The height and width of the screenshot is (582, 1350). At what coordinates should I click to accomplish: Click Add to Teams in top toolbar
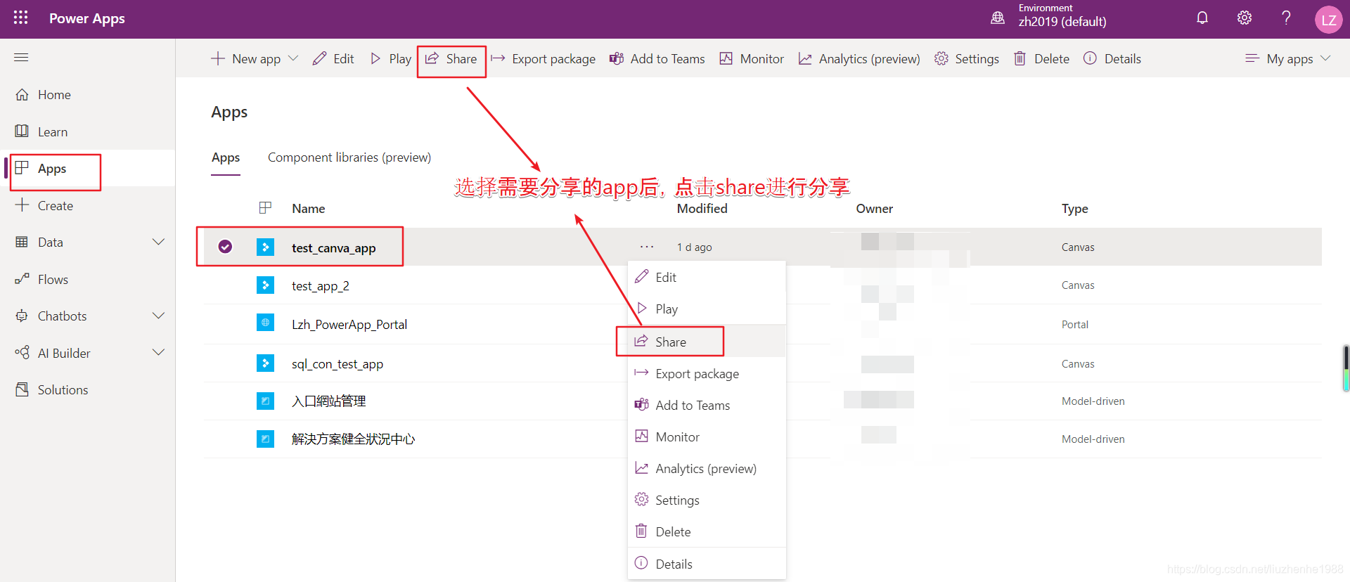click(657, 59)
